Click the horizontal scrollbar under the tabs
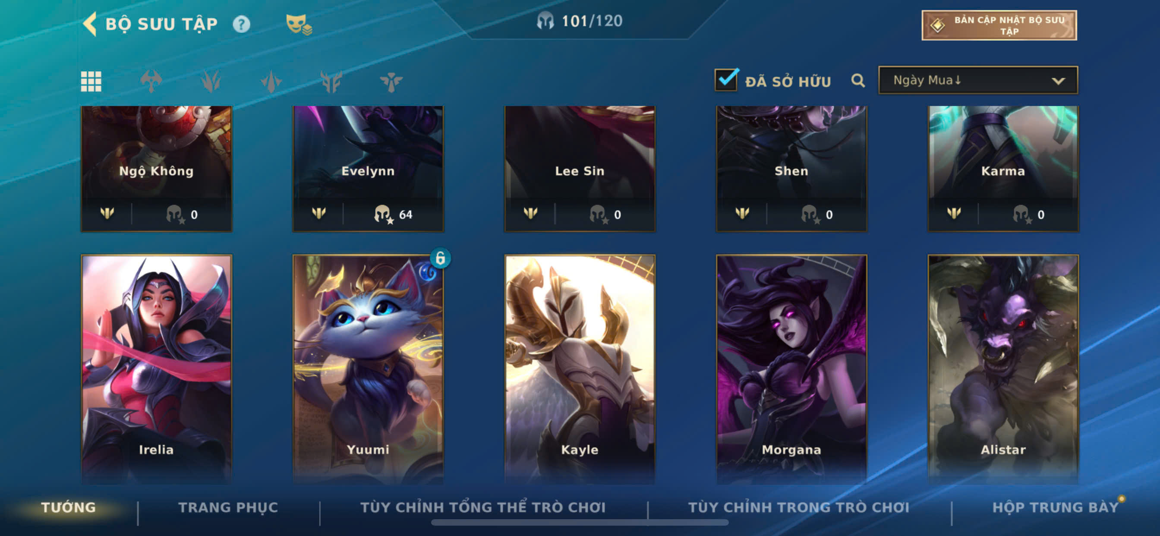Viewport: 1160px width, 536px height. coord(580,523)
